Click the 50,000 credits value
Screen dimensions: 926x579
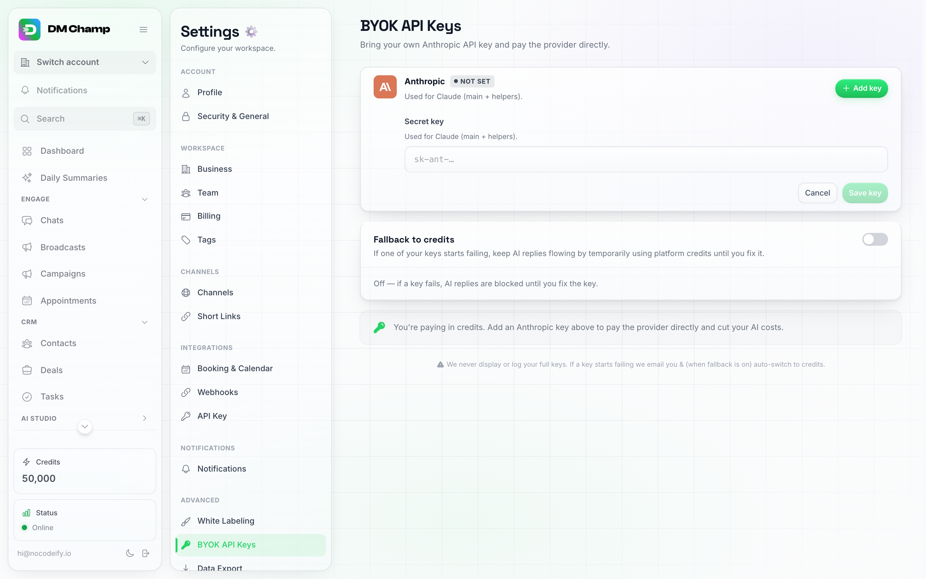tap(39, 479)
